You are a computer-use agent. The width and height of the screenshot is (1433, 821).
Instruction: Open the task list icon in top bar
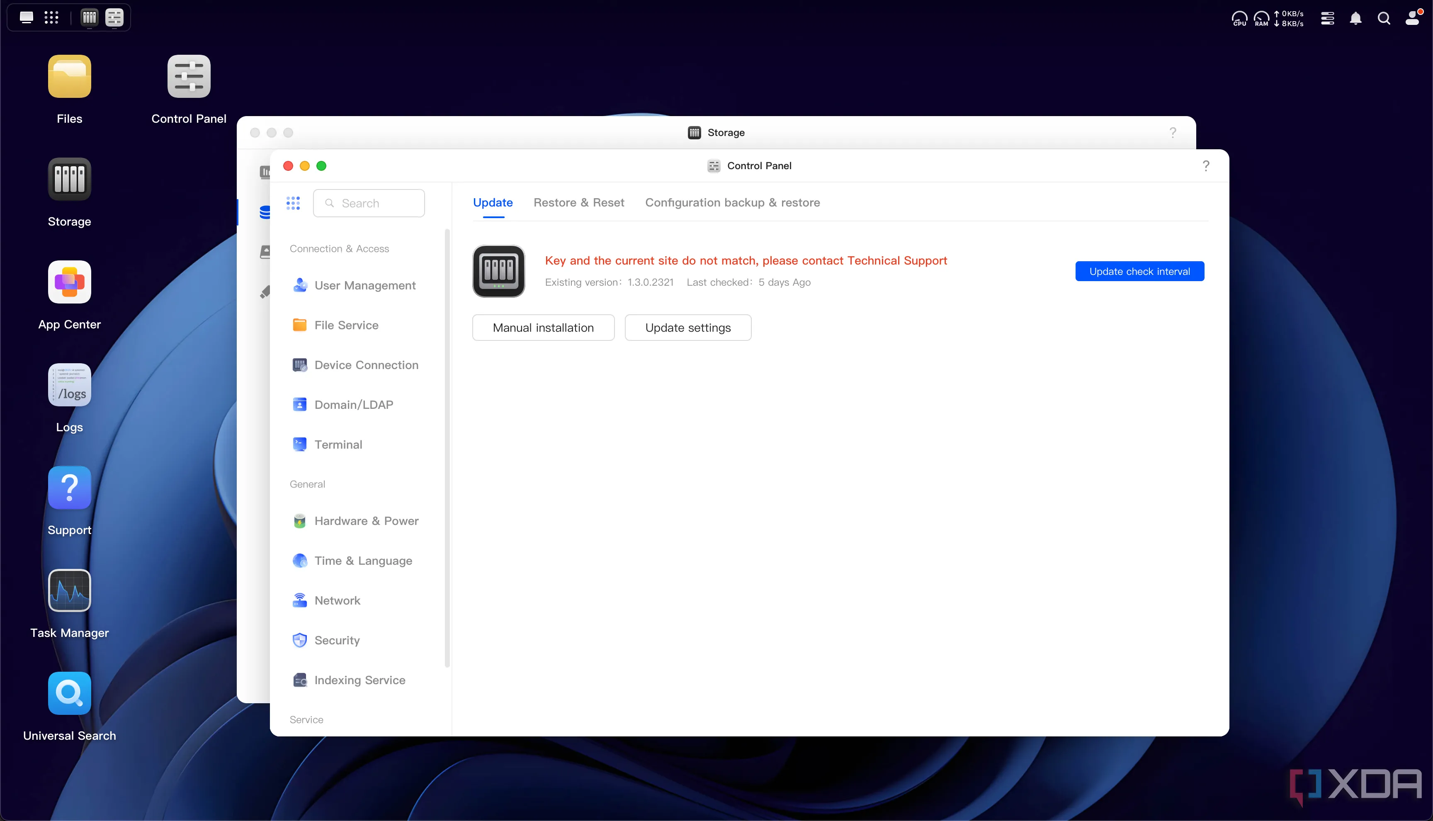pyautogui.click(x=1328, y=19)
